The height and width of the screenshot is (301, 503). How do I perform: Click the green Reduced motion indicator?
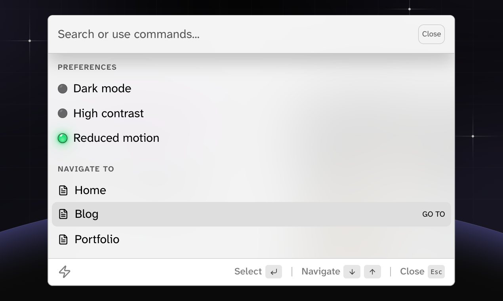click(63, 138)
